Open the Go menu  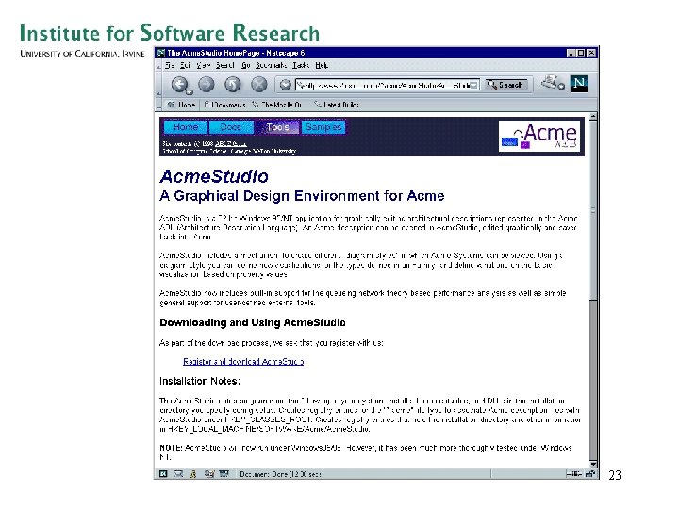coord(245,65)
